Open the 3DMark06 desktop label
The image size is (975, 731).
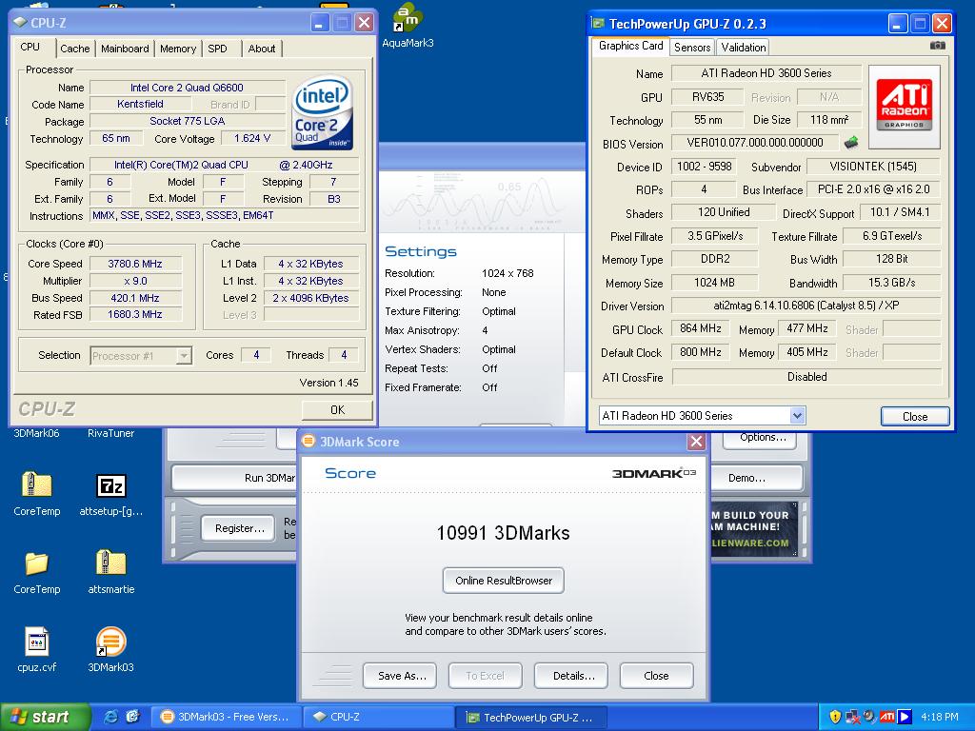click(36, 433)
